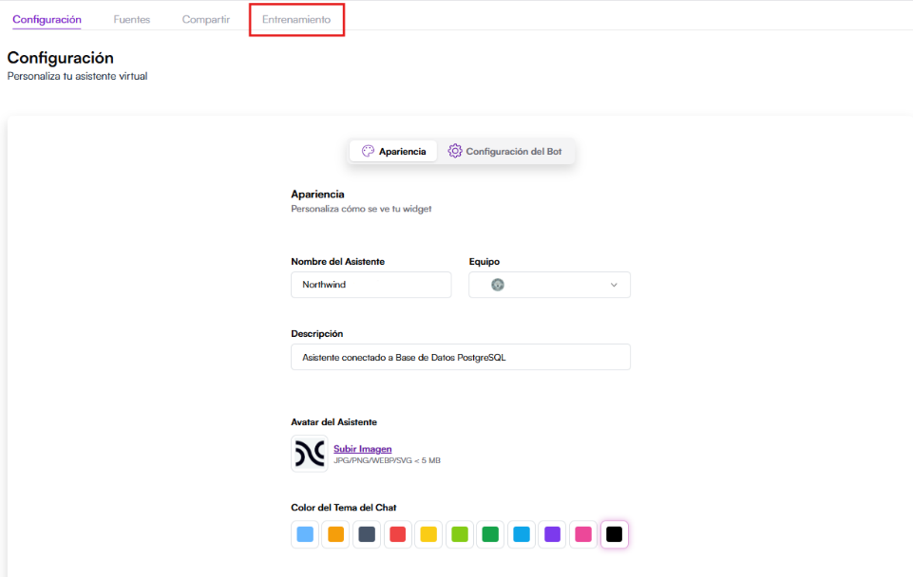Image resolution: width=913 pixels, height=577 pixels.
Task: Select the Configuración tab
Action: [x=47, y=20]
